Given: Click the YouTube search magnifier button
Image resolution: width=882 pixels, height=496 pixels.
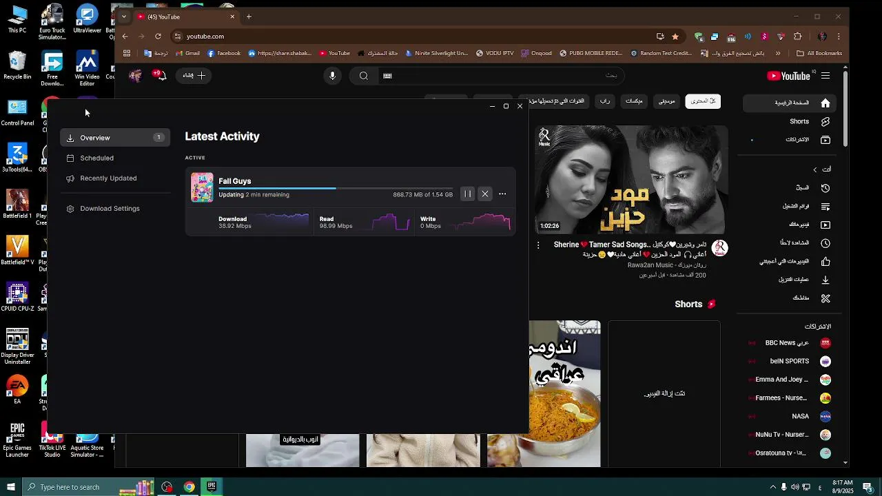Looking at the screenshot, I should point(364,76).
